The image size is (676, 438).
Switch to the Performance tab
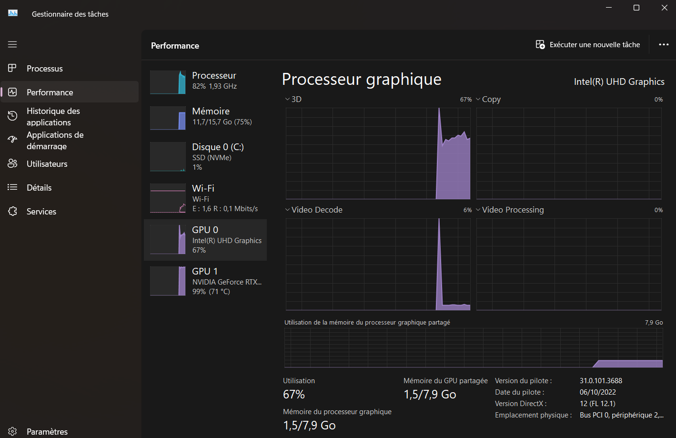(x=50, y=92)
